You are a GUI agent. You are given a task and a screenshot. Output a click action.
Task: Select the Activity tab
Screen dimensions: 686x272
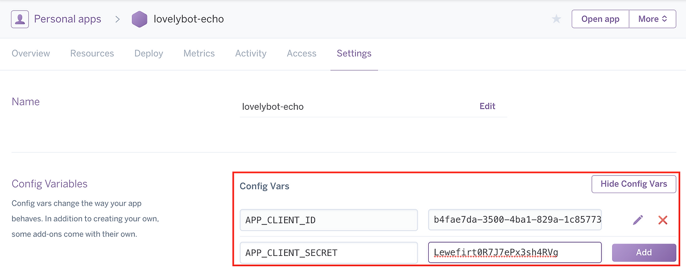[x=251, y=54]
